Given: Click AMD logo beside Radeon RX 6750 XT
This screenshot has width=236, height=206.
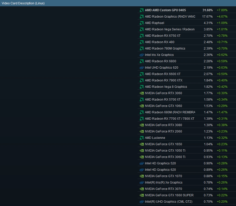Looking at the screenshot, I should [141, 36].
